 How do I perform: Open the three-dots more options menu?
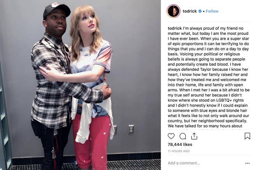[247, 163]
